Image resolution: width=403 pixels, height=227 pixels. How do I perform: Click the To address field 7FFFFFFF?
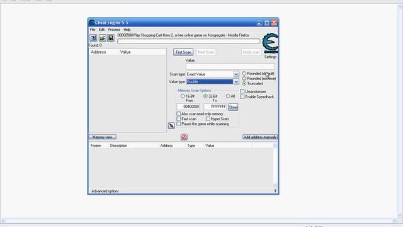215,107
